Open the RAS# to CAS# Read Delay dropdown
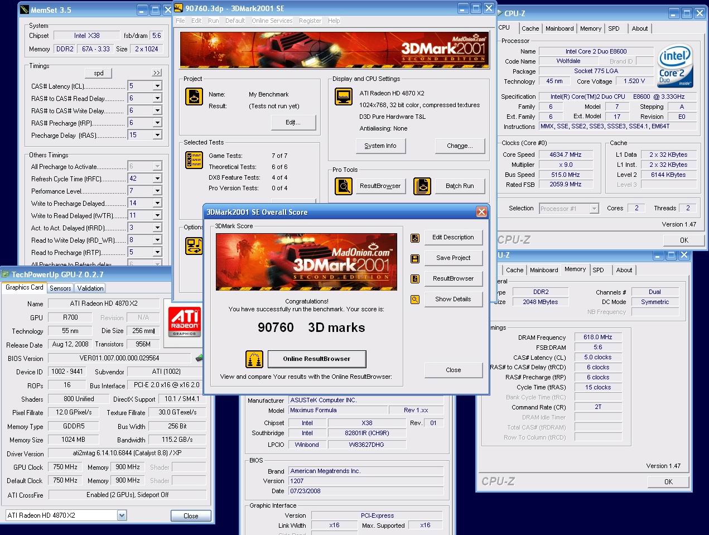The width and height of the screenshot is (709, 535). pyautogui.click(x=157, y=98)
